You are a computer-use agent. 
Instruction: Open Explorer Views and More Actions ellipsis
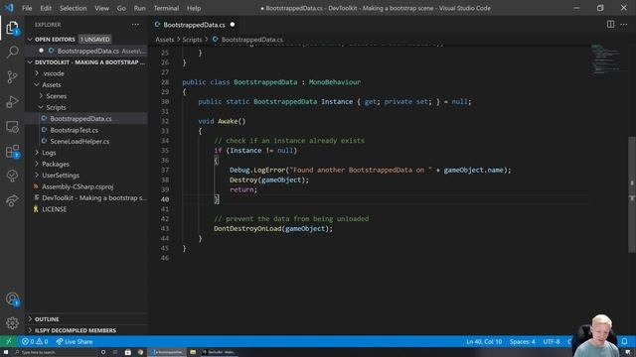pos(135,24)
